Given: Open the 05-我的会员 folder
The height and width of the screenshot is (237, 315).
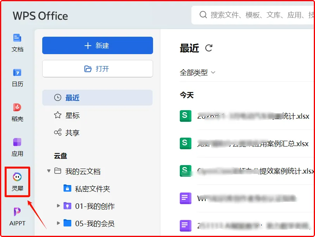Looking at the screenshot, I should click(95, 223).
